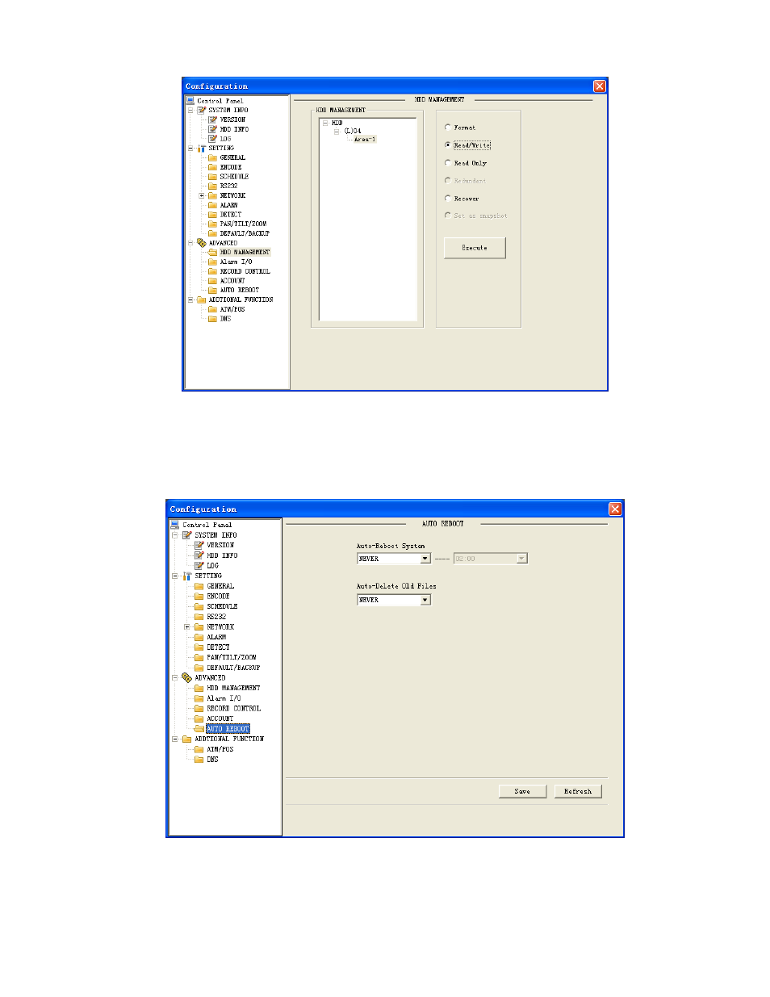Collapse ADDITIONAL FUNCTION node in Auto Reboot window

tap(174, 739)
